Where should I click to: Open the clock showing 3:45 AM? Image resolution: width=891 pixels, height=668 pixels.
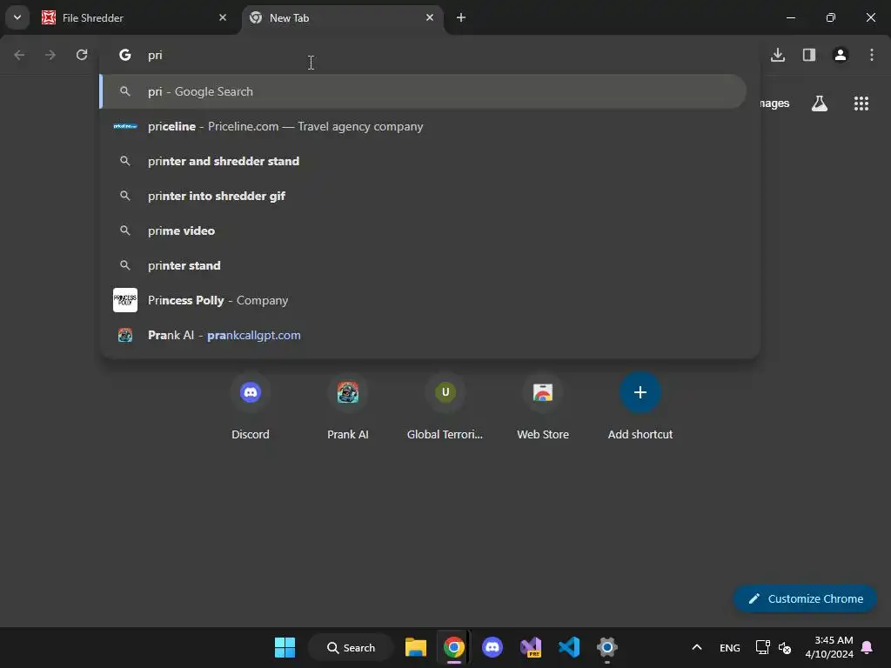829,647
